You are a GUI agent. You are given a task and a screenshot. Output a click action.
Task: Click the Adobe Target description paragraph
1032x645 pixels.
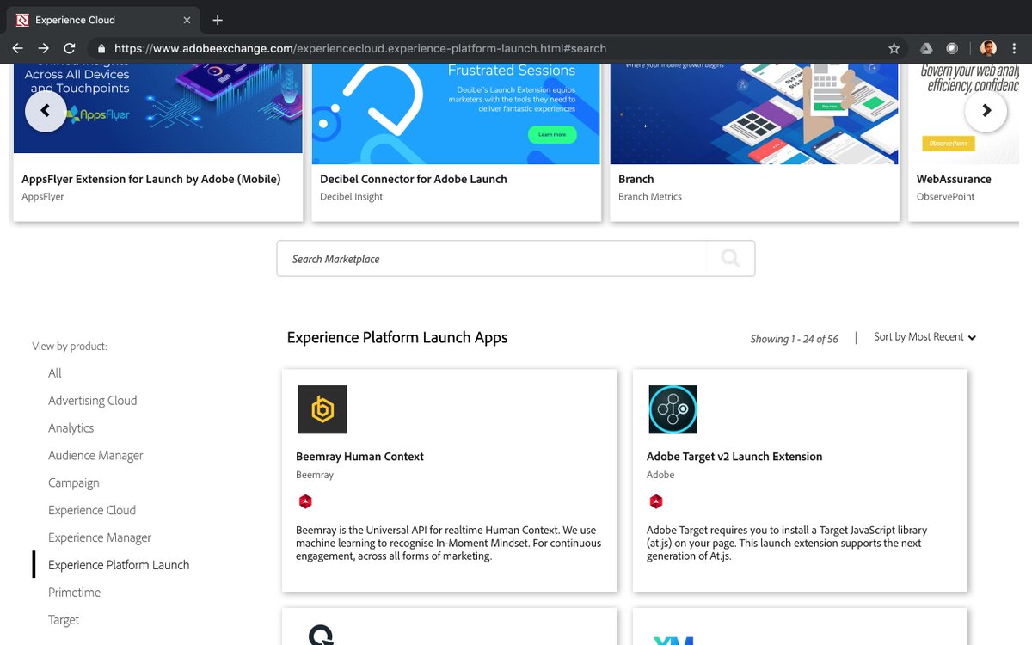tap(787, 544)
